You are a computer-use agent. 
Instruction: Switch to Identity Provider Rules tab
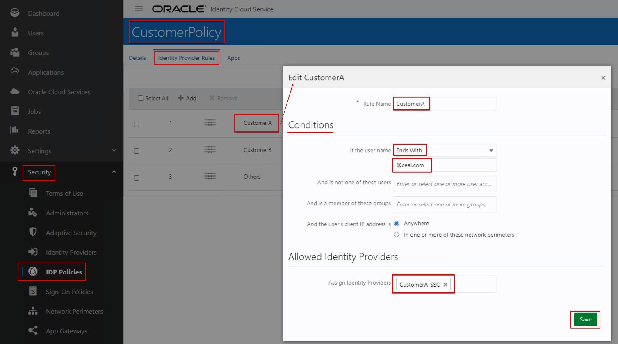coord(187,58)
